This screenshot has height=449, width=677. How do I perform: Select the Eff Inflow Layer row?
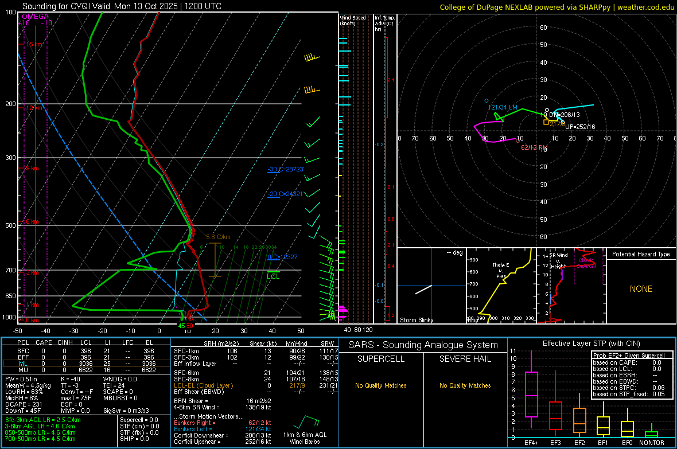256,364
